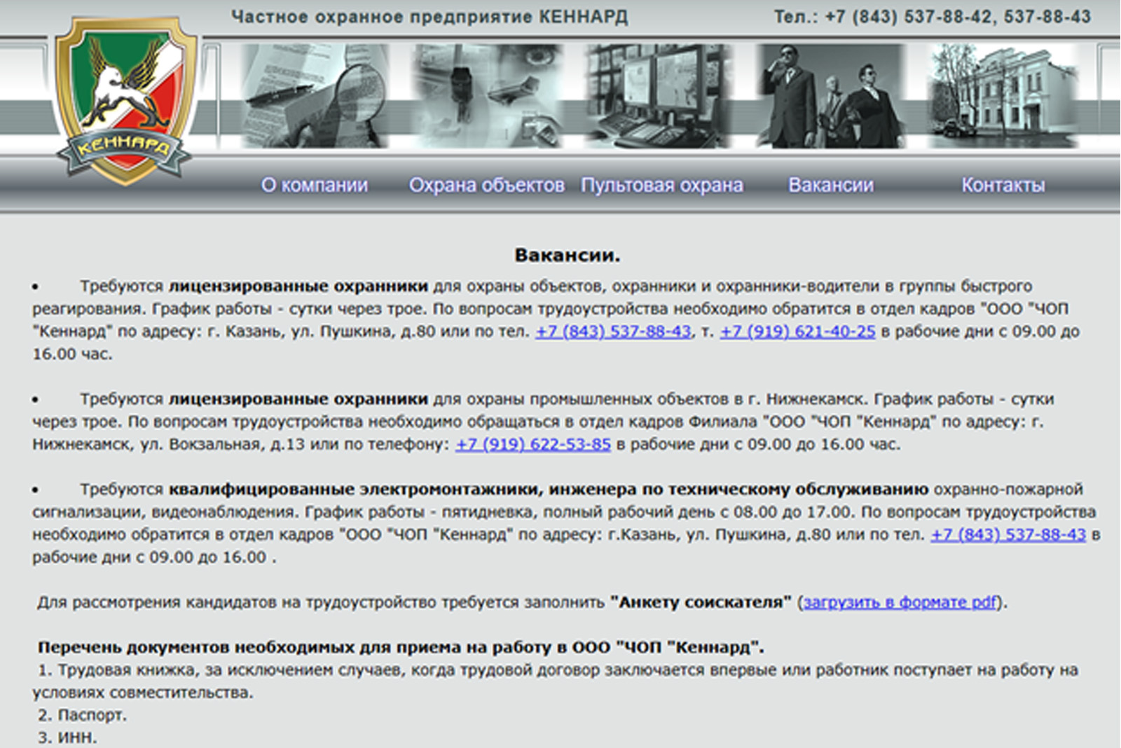Click the banner image with the eye

tap(486, 96)
